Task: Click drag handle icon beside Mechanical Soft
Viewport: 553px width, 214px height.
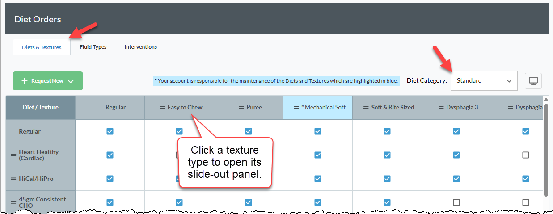Action: tap(296, 107)
